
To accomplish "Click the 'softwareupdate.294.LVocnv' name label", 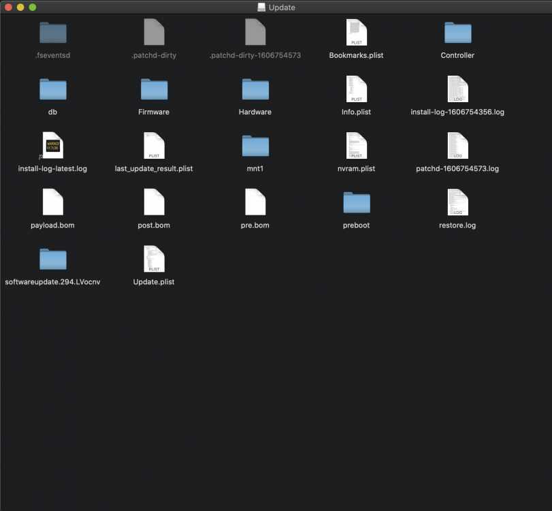I will [x=52, y=282].
